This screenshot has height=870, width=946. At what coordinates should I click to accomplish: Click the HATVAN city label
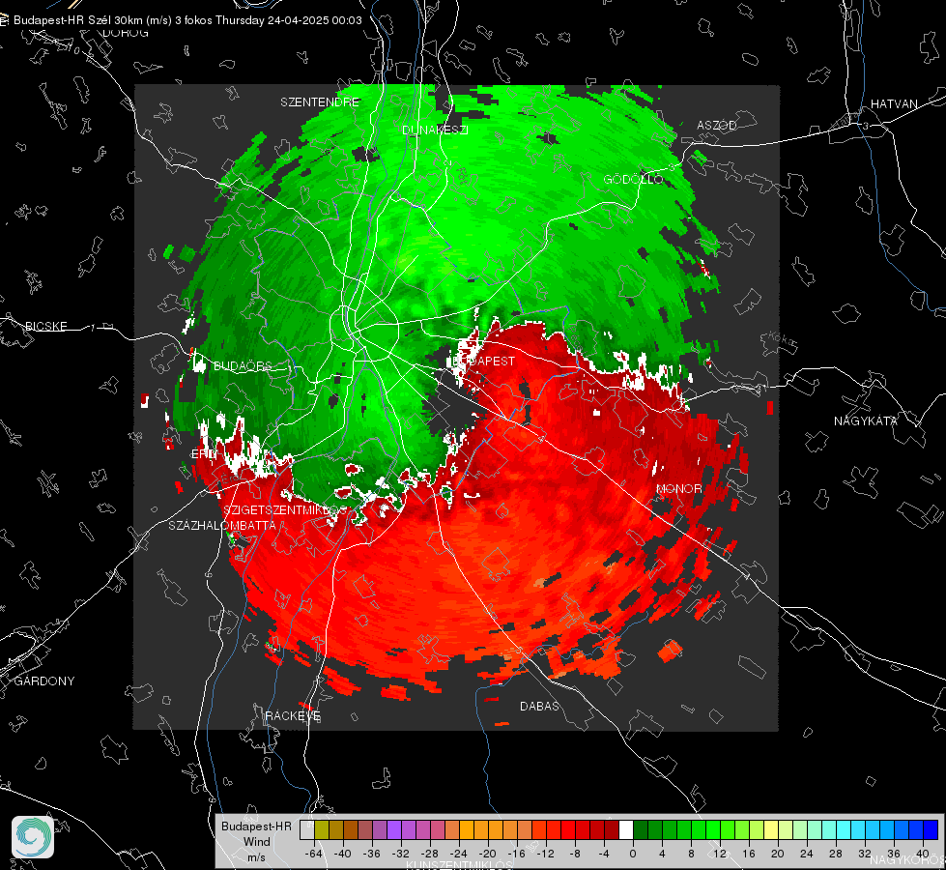(894, 103)
